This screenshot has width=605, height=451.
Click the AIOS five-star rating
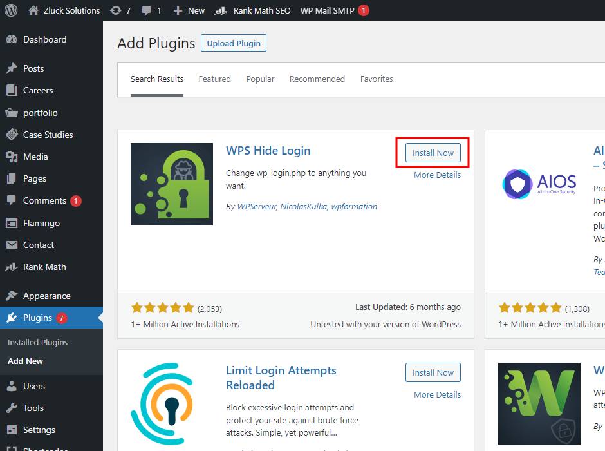pyautogui.click(x=530, y=308)
